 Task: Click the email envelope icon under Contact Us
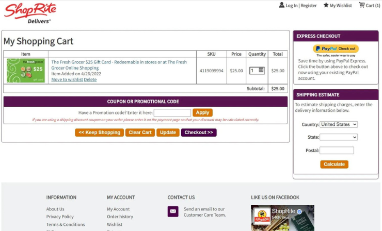173,211
